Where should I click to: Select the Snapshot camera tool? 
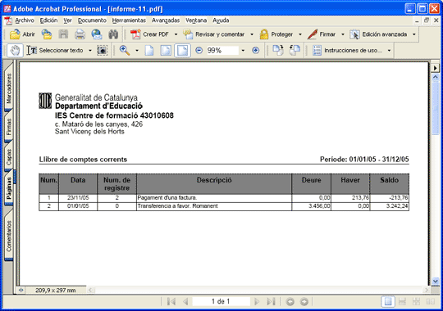click(103, 51)
